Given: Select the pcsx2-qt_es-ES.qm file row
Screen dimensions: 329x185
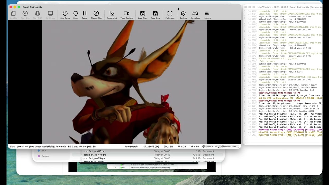Looking at the screenshot, I should (148, 159).
